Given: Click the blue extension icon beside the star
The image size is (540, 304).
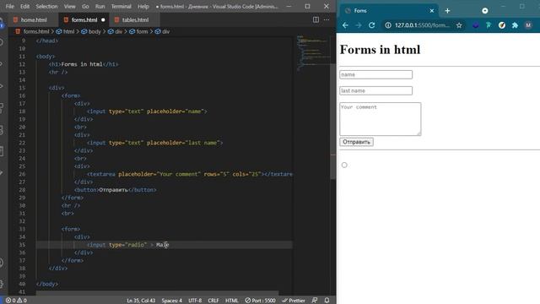Looking at the screenshot, I should [x=476, y=25].
